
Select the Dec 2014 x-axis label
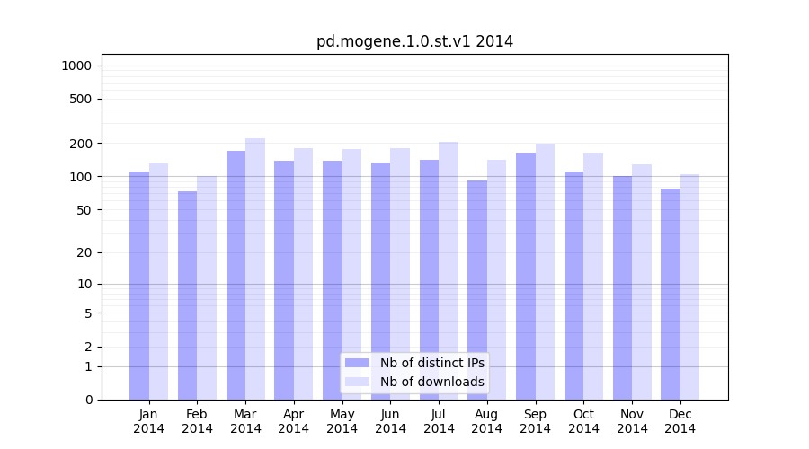click(680, 421)
